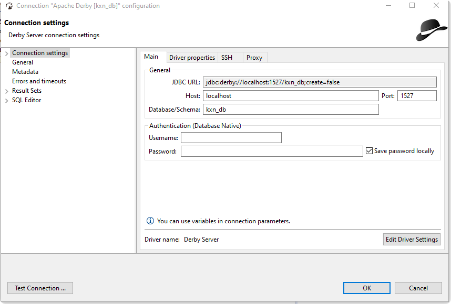The height and width of the screenshot is (304, 451).
Task: Click into the Port field
Action: point(417,96)
